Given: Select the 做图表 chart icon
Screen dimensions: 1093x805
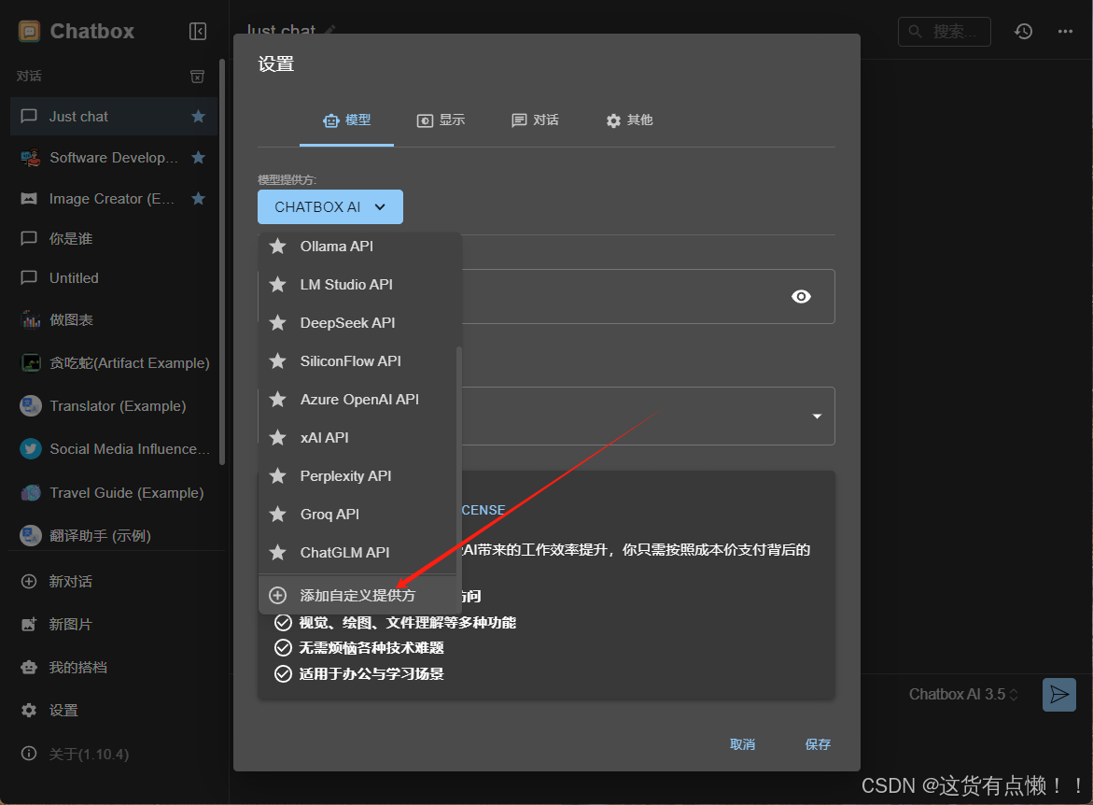Looking at the screenshot, I should pyautogui.click(x=31, y=319).
